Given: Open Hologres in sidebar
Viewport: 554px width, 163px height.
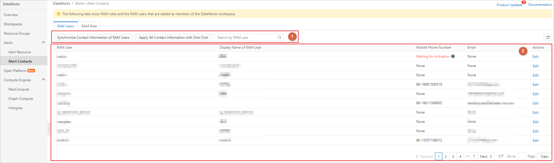Looking at the screenshot, I should click(x=15, y=108).
